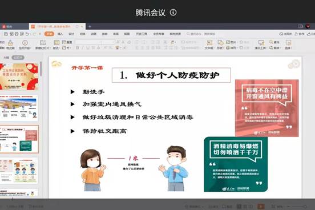Open the slide Layout icon
The width and height of the screenshot is (315, 210).
point(56,42)
